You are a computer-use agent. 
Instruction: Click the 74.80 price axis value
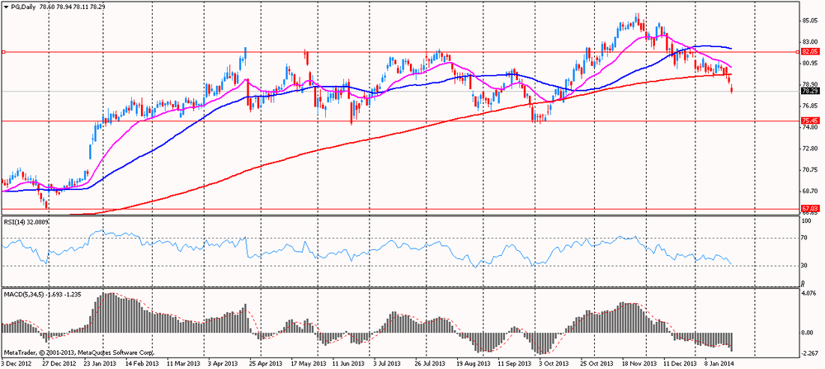[808, 127]
